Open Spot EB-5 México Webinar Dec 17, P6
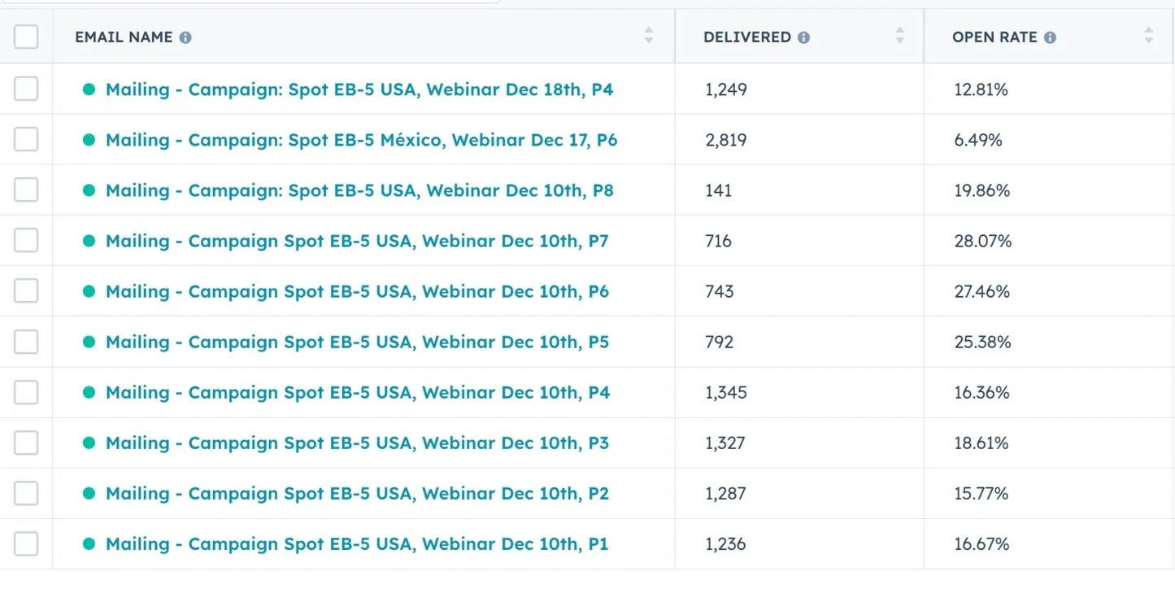The width and height of the screenshot is (1175, 602). (x=361, y=140)
